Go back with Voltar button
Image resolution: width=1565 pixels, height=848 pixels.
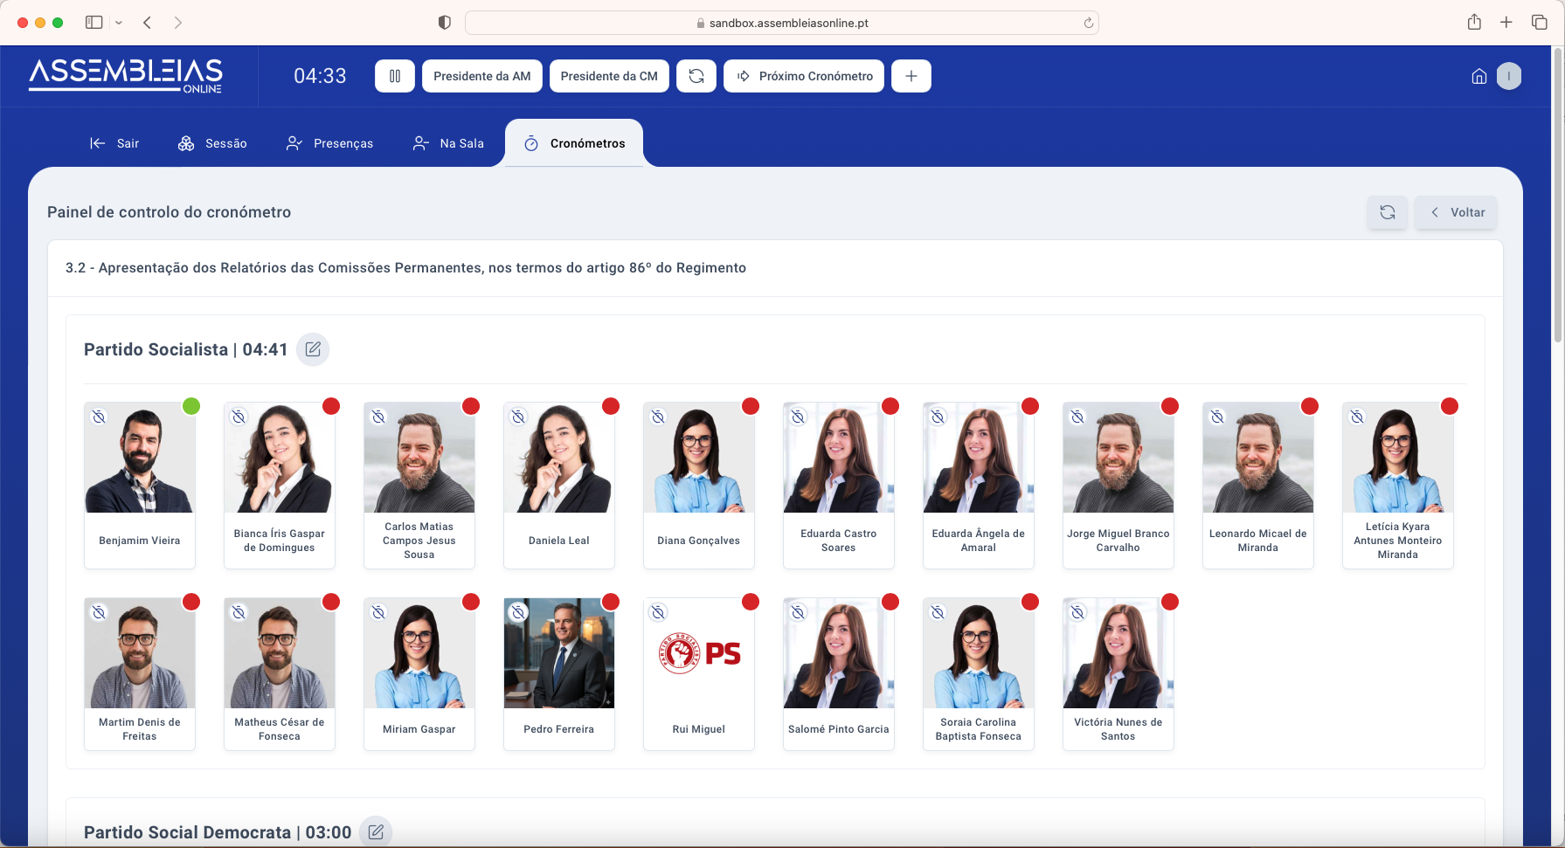tap(1457, 212)
